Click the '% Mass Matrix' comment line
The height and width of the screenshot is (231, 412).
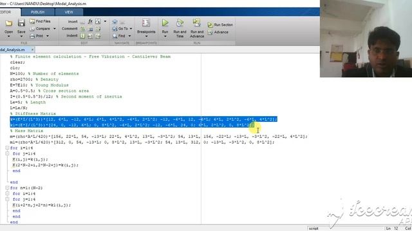point(26,131)
